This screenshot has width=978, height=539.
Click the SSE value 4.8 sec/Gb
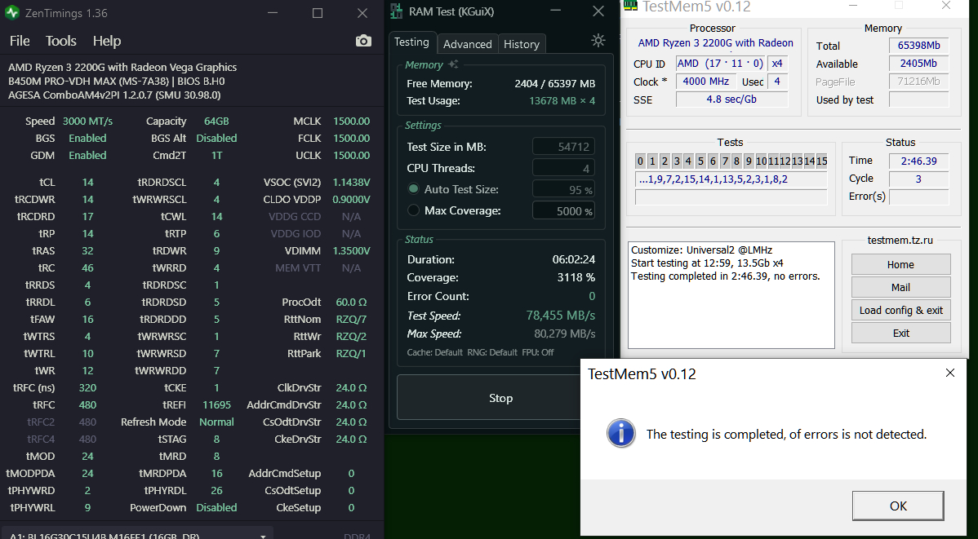[731, 99]
